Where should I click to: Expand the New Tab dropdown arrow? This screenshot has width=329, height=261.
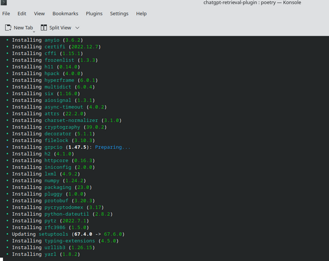tap(34, 32)
